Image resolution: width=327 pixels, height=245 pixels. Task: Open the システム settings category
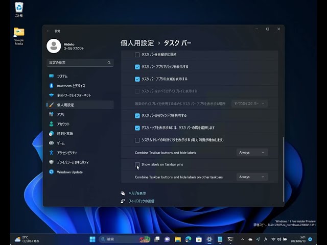[x=62, y=76]
